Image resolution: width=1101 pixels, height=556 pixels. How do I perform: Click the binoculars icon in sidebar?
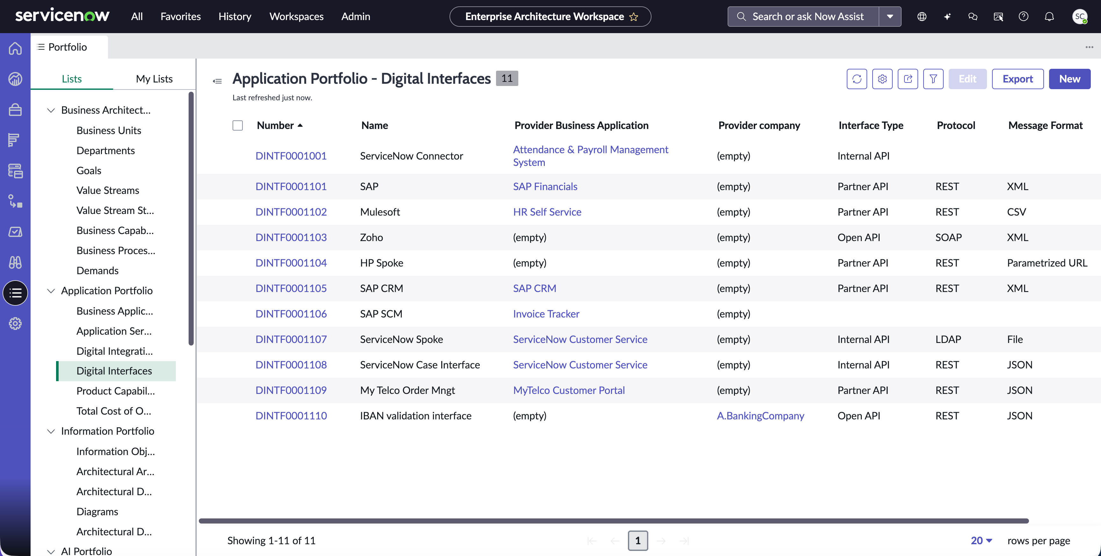point(15,262)
